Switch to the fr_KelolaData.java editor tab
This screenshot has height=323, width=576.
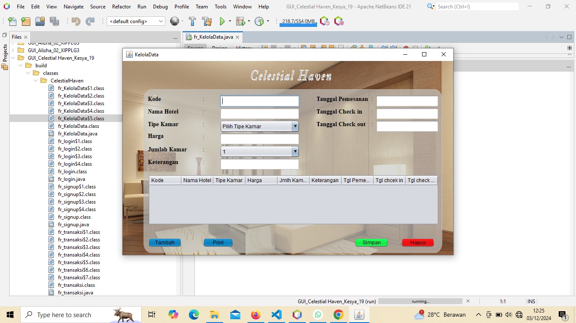213,37
